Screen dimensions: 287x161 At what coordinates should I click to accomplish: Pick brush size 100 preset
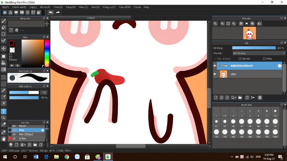pos(216,133)
